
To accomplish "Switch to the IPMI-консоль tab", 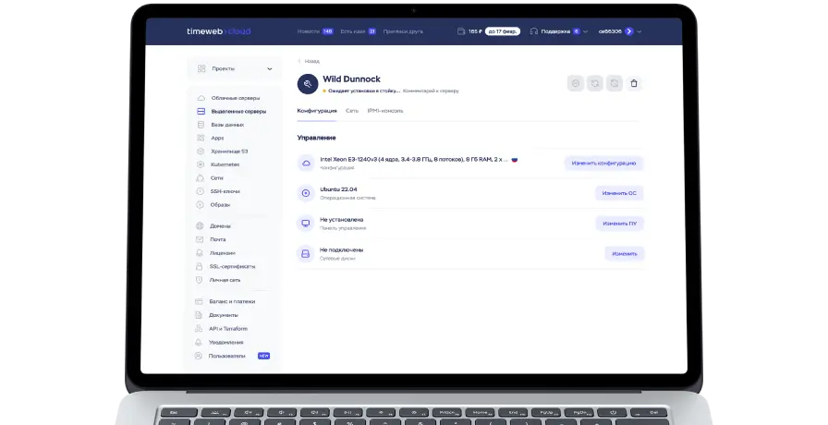I will 384,110.
